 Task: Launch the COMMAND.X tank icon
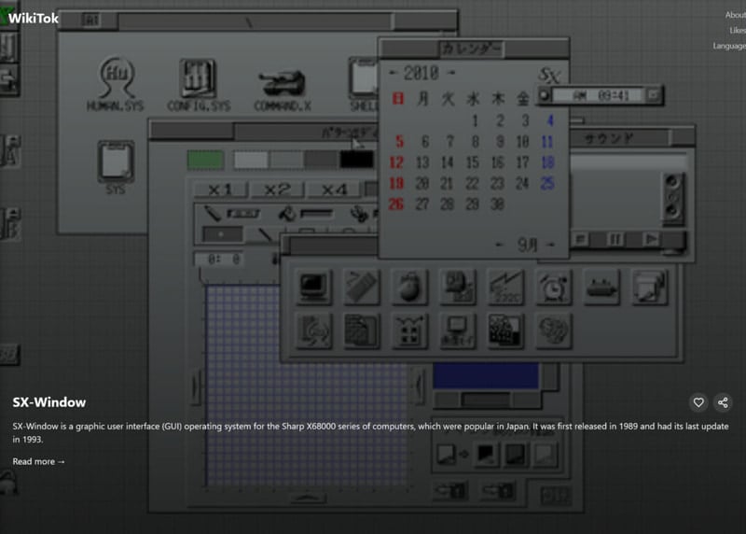[x=283, y=90]
